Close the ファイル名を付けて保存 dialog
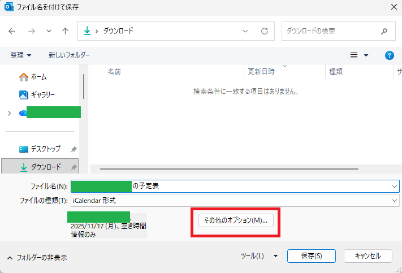The height and width of the screenshot is (273, 402). click(x=394, y=7)
